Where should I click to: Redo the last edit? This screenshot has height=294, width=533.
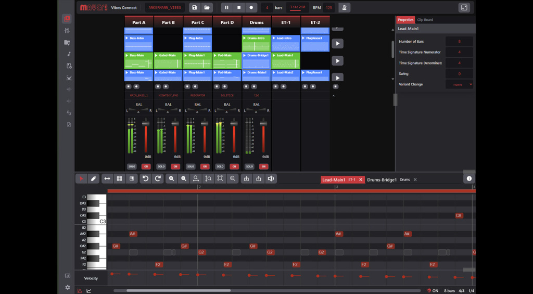point(158,178)
